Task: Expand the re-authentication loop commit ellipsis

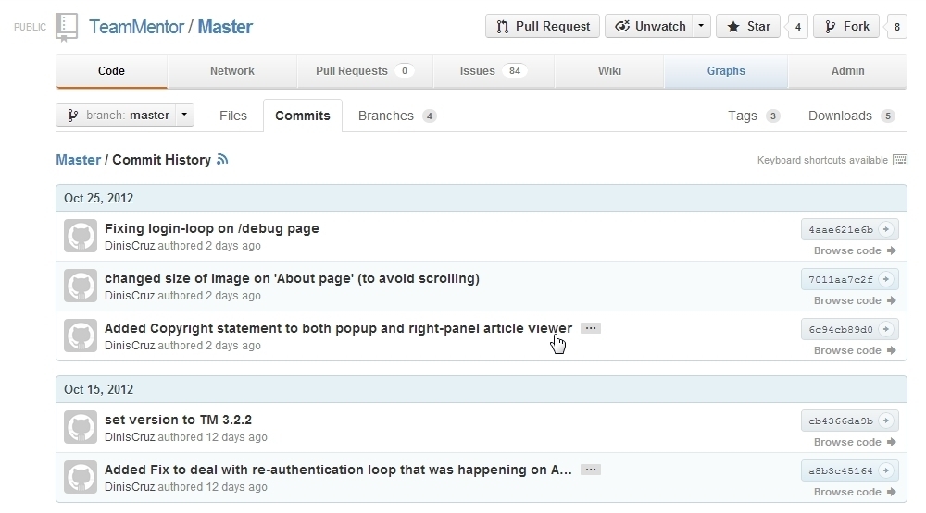Action: click(591, 470)
